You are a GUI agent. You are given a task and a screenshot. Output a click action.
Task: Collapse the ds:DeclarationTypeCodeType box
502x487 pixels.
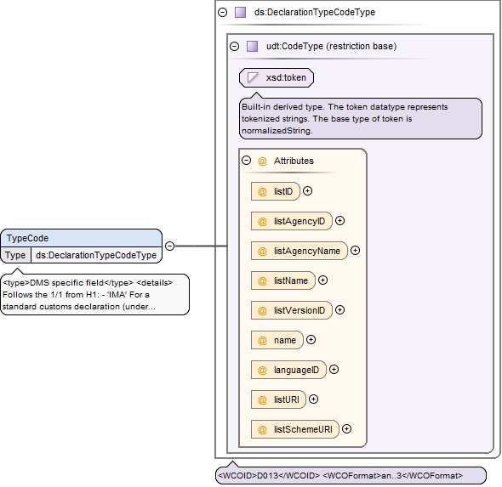tap(223, 13)
